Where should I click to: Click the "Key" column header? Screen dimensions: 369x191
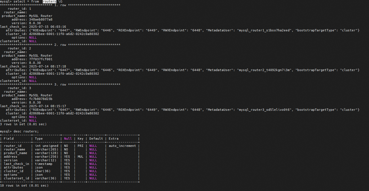coord(81,139)
